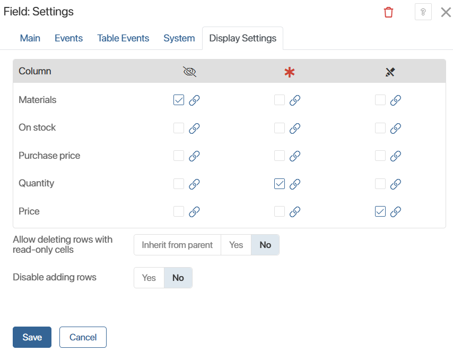Click link icon for Price required setting
This screenshot has width=453, height=351.
click(x=295, y=212)
